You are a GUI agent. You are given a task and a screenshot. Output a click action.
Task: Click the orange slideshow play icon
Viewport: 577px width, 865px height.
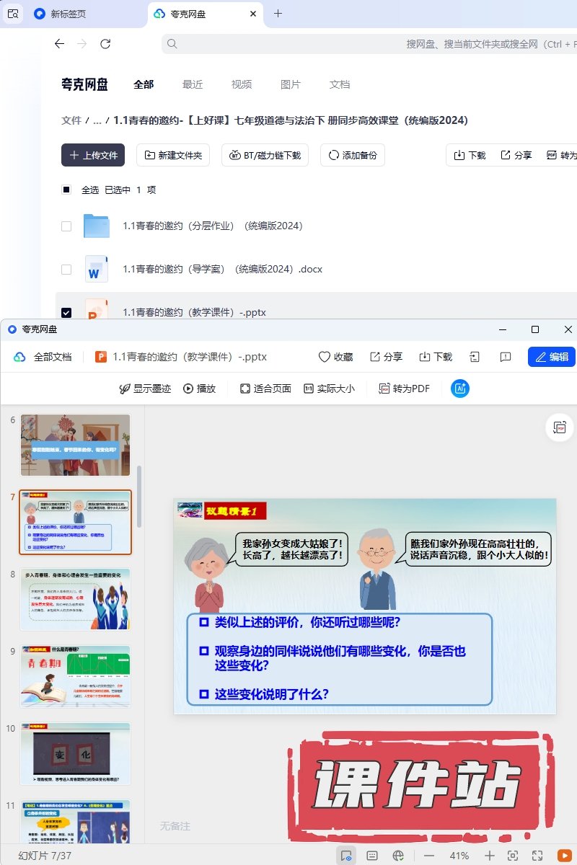pos(564,855)
